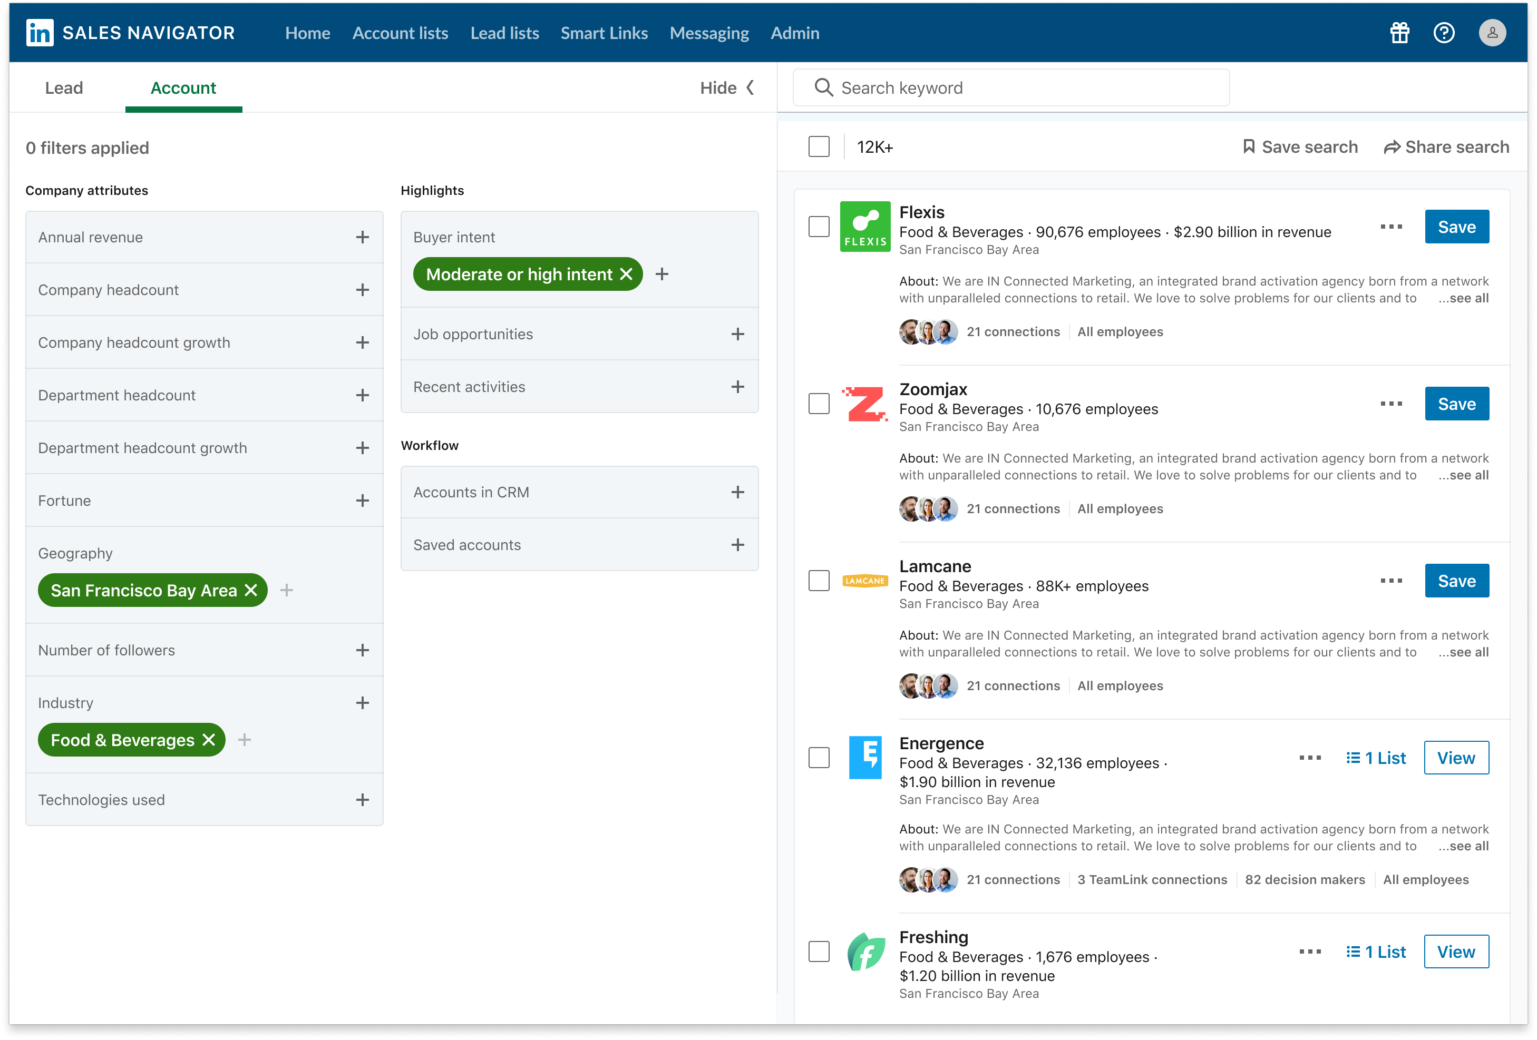Image resolution: width=1537 pixels, height=1040 pixels.
Task: Click the Lamcane company logo
Action: (x=865, y=581)
